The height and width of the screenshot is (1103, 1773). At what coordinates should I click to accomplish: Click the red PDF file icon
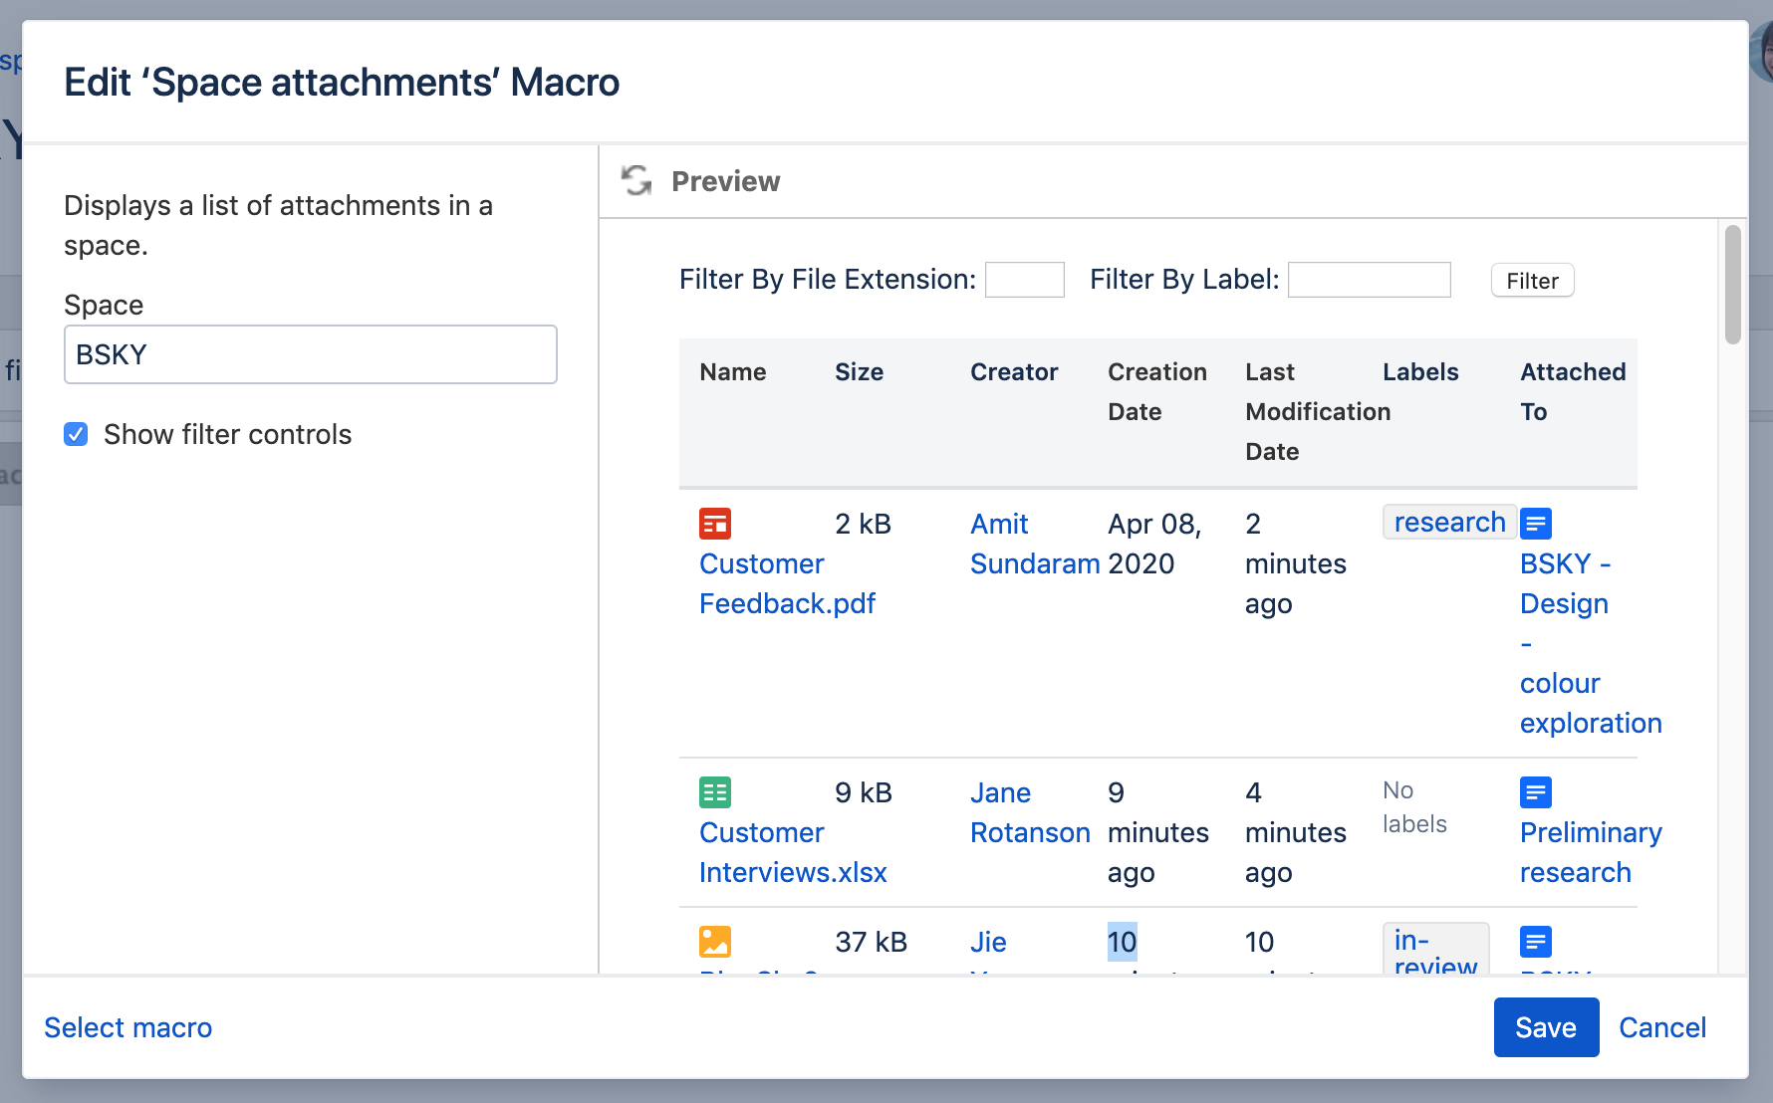click(714, 524)
